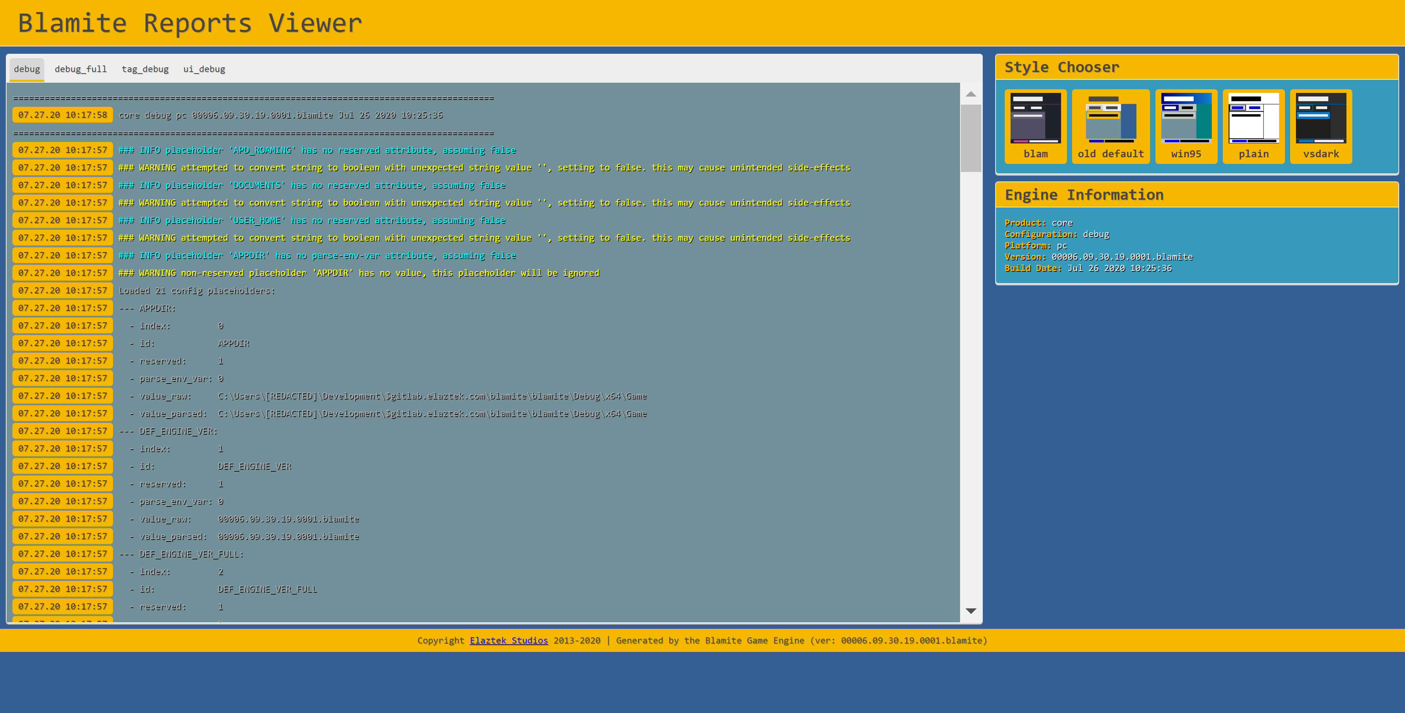
Task: Click the Engine Information panel header
Action: [1084, 195]
